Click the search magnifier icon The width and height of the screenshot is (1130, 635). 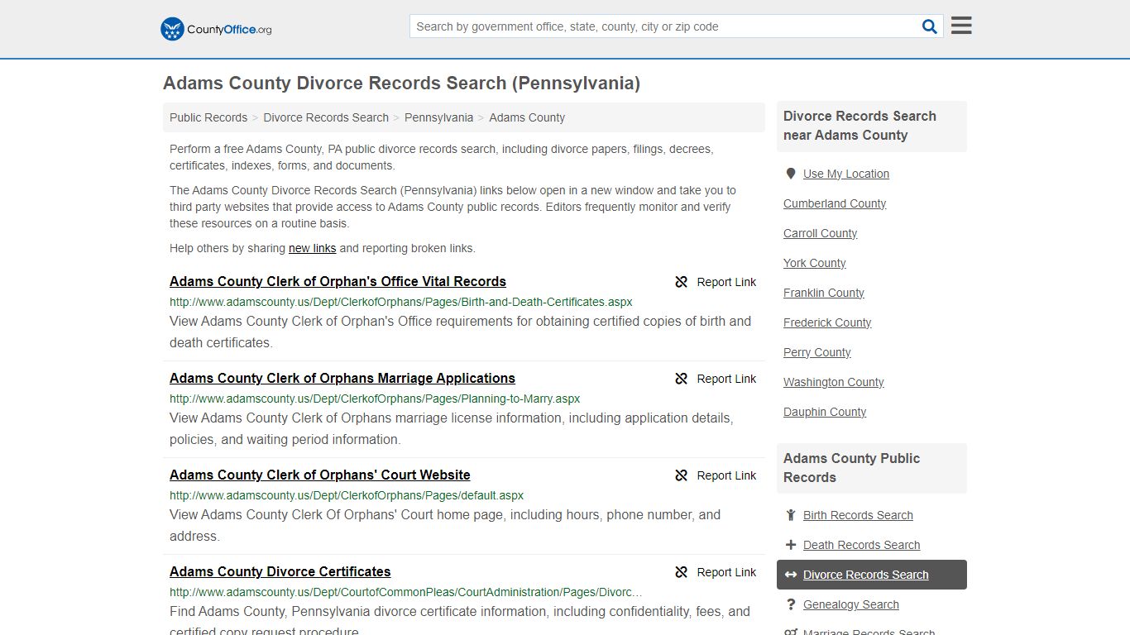coord(930,26)
